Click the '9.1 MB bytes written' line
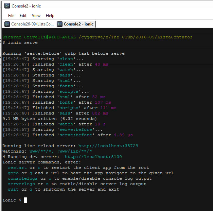 tap(50, 119)
